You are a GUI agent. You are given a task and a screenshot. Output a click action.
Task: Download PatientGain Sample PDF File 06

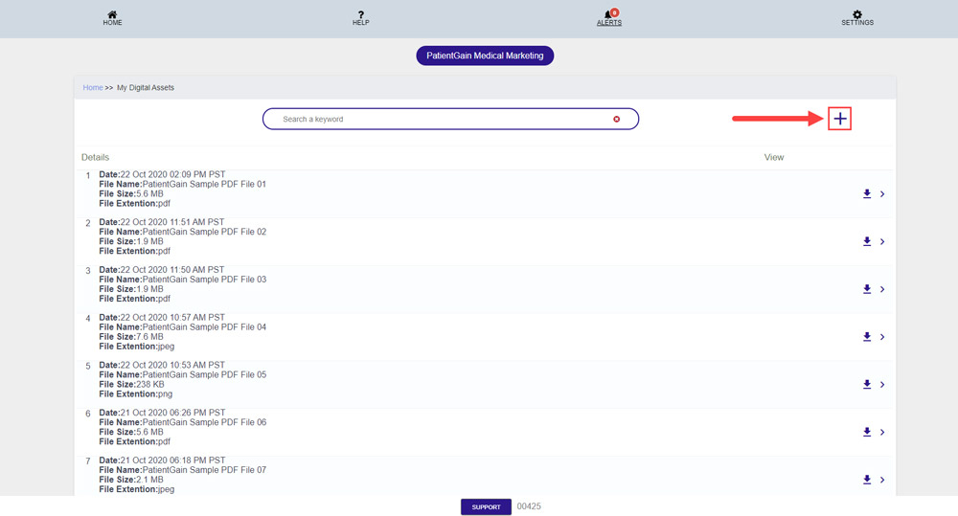point(866,432)
